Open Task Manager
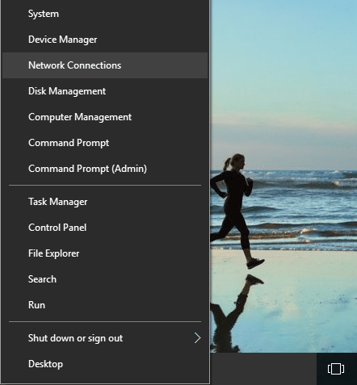357x385 pixels. click(x=105, y=202)
